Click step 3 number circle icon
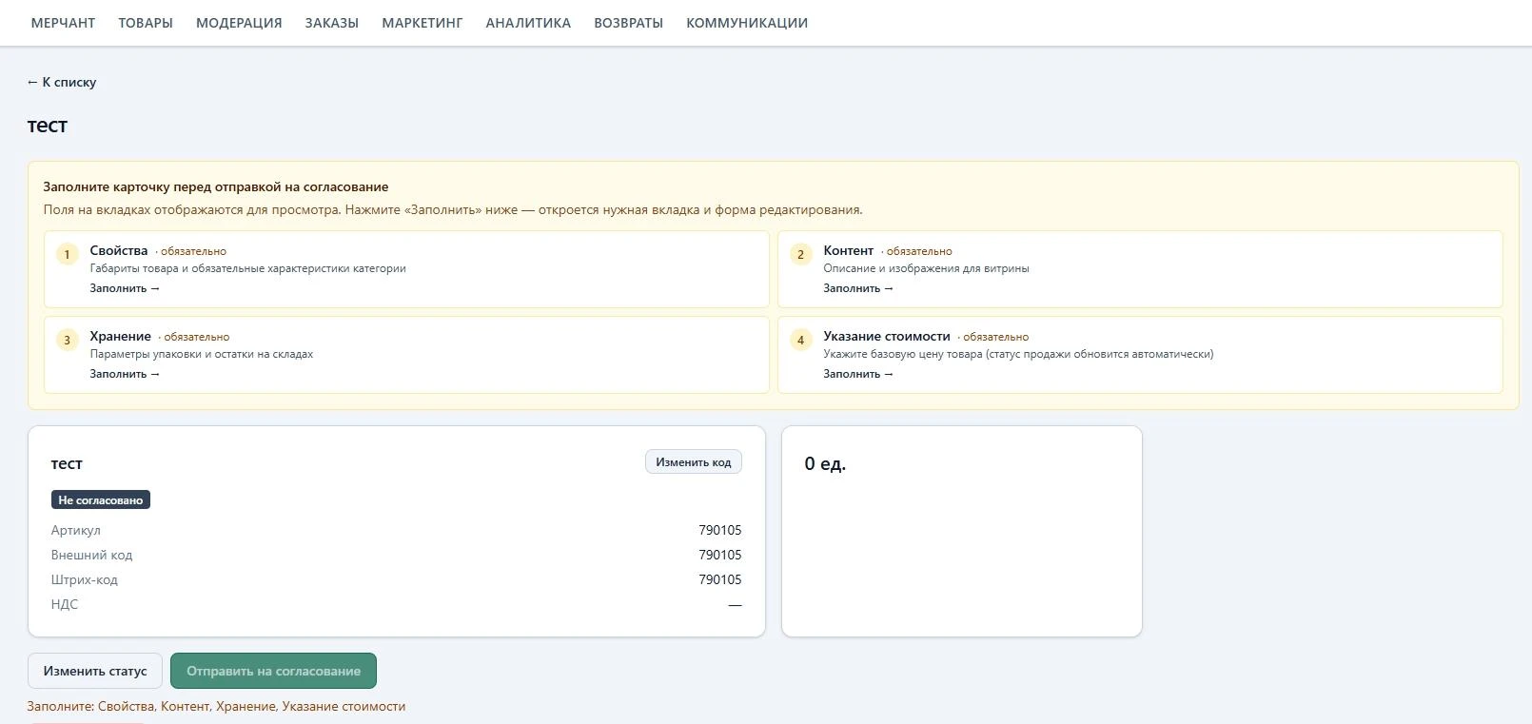This screenshot has height=724, width=1532. click(x=67, y=341)
